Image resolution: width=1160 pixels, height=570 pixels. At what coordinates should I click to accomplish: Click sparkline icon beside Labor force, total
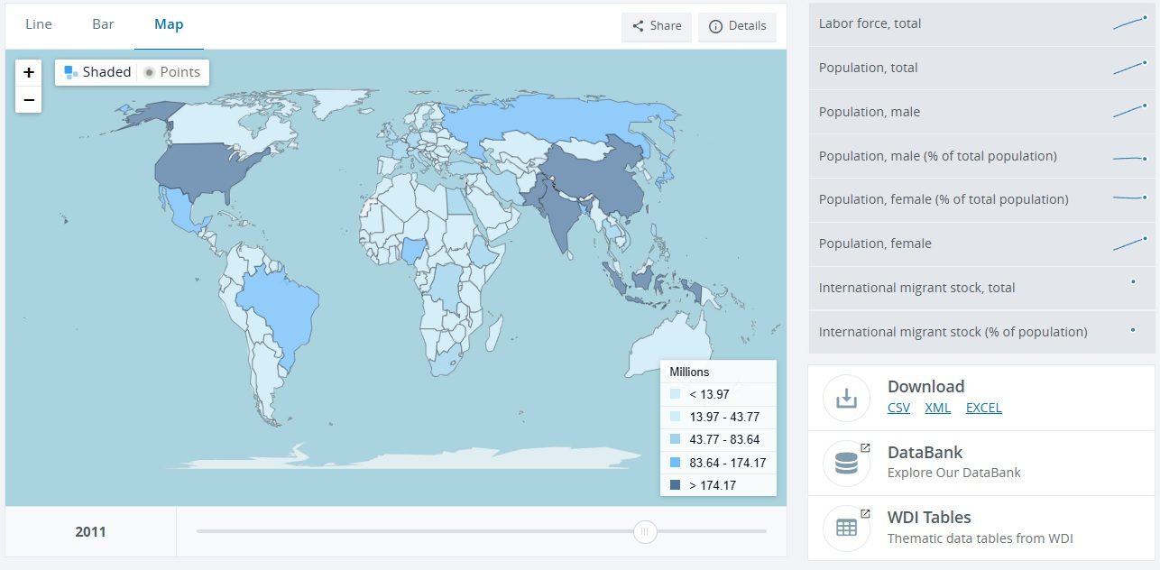[x=1130, y=23]
